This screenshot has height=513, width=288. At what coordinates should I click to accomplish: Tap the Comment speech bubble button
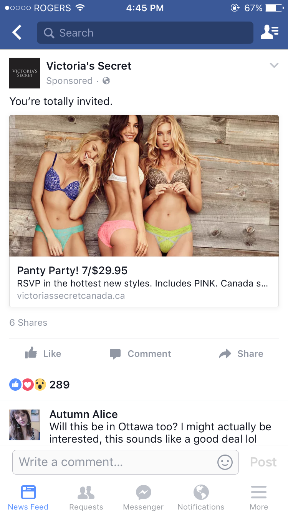(140, 354)
